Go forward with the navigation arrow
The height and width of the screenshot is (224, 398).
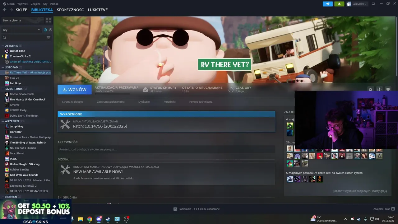(x=11, y=10)
